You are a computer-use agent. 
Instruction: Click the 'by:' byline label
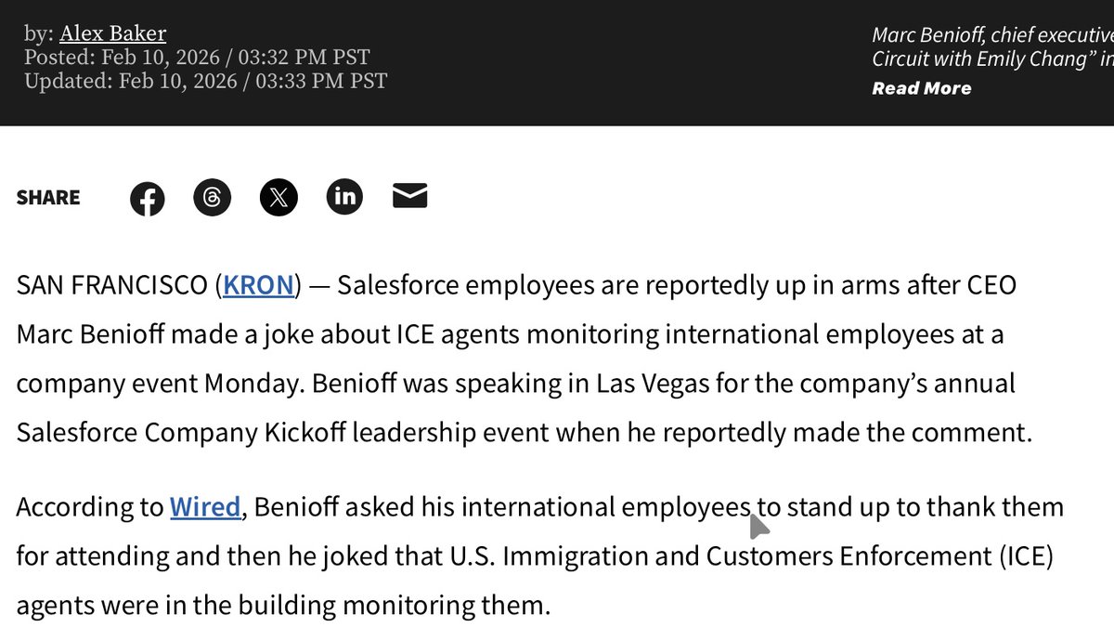39,34
